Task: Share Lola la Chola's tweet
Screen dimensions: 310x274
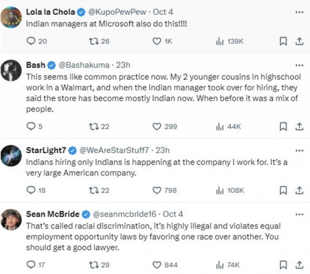Action: [299, 41]
